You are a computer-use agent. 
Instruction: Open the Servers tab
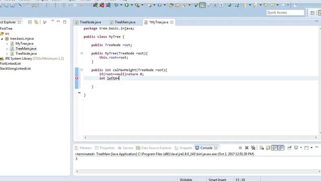125,148
